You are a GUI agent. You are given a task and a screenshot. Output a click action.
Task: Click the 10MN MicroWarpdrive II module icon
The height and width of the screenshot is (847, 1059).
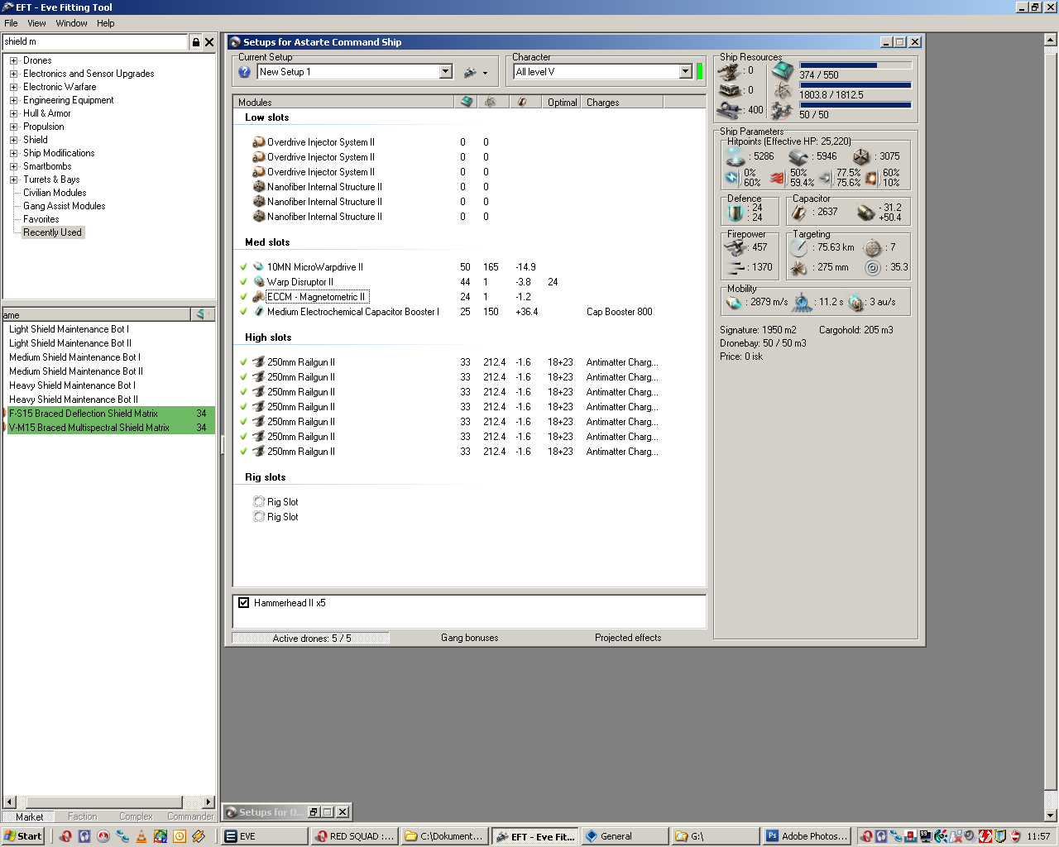pyautogui.click(x=258, y=267)
